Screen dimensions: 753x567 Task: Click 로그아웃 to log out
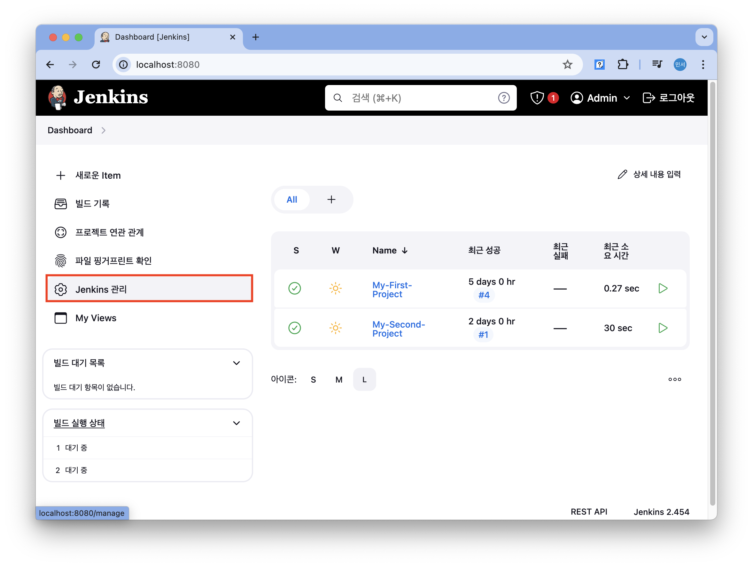669,98
